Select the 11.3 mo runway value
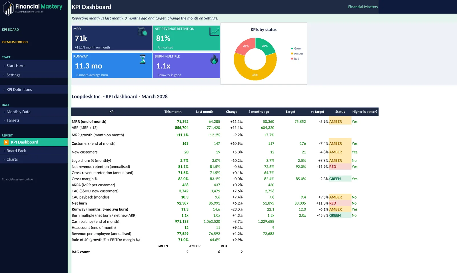 89,66
